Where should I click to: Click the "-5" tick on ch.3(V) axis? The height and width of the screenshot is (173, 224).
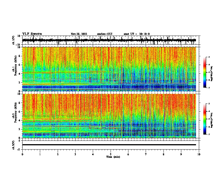19,150
